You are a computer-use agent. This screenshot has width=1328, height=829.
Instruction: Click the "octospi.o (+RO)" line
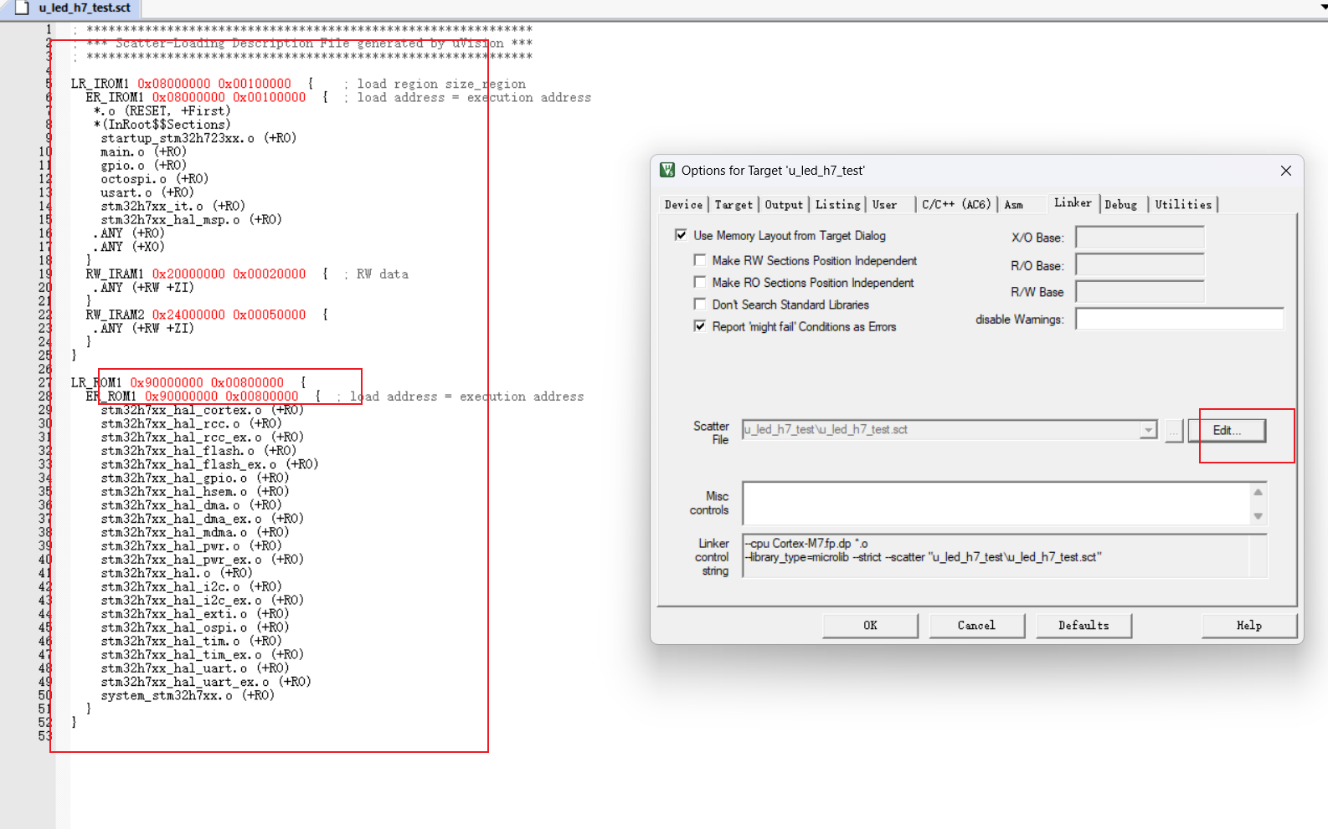click(x=154, y=179)
